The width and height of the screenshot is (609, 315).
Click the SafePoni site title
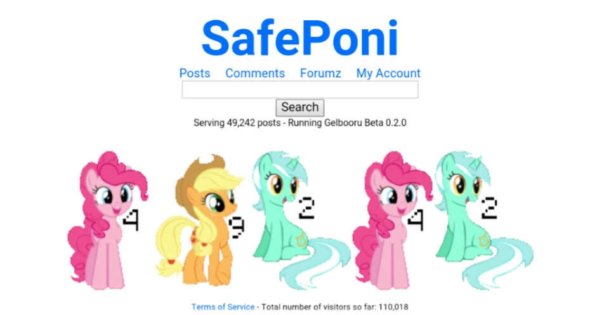click(x=300, y=38)
